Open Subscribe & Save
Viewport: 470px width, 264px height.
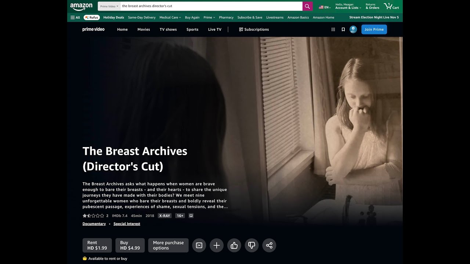[250, 17]
